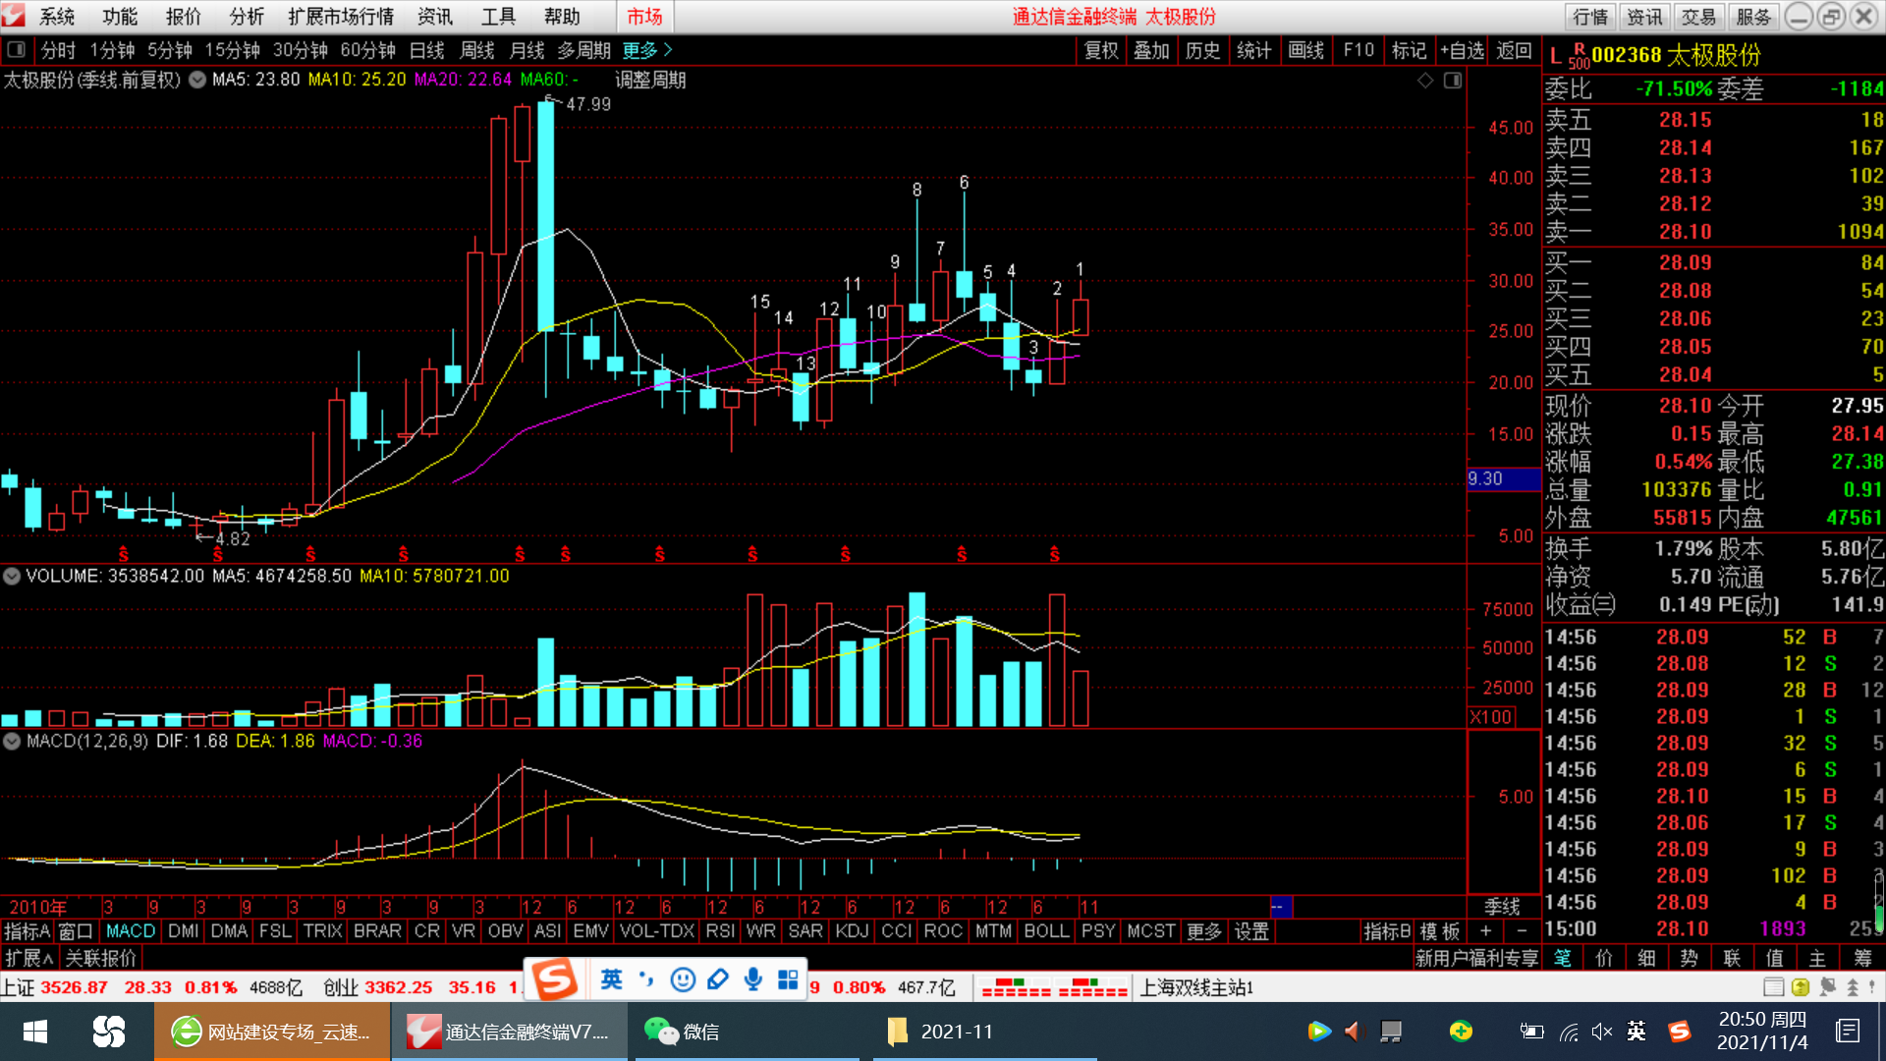The width and height of the screenshot is (1886, 1061).
Task: Click the satellite dish status icon
Action: pyautogui.click(x=1827, y=987)
